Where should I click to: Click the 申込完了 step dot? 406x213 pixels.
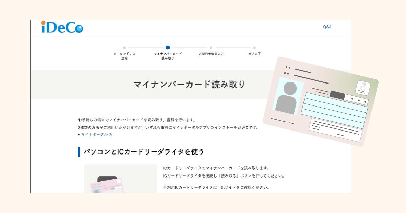254,48
